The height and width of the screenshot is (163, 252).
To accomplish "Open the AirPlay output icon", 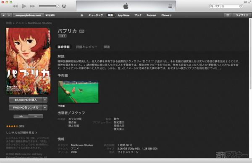I will [64, 6].
